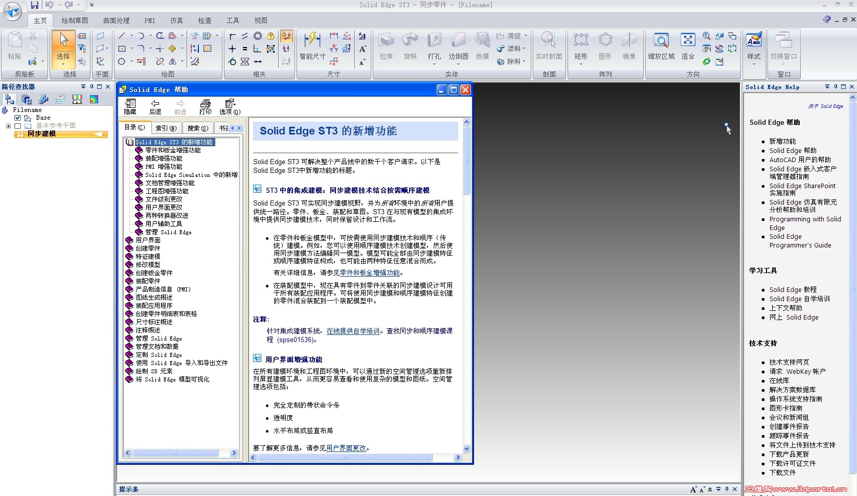Select the Concentric relationship icon
The height and width of the screenshot is (496, 857).
[x=258, y=36]
